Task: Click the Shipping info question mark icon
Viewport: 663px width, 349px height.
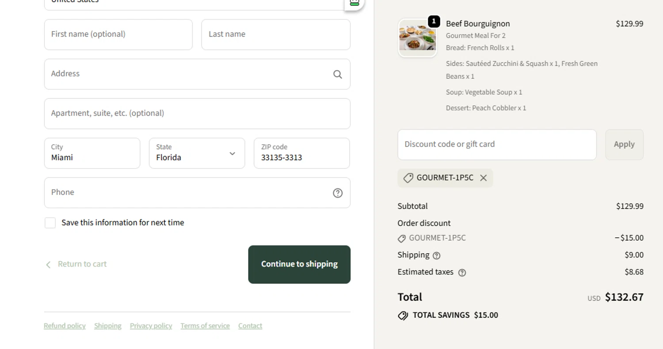Action: click(x=437, y=255)
